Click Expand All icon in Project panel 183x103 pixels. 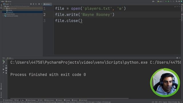click(x=33, y=4)
